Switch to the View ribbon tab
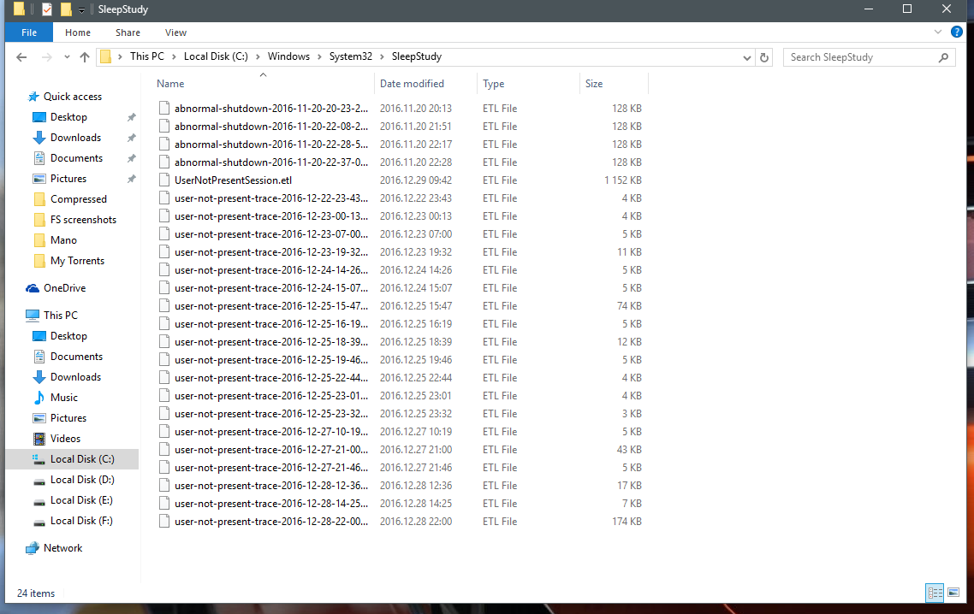This screenshot has height=614, width=974. [x=175, y=32]
